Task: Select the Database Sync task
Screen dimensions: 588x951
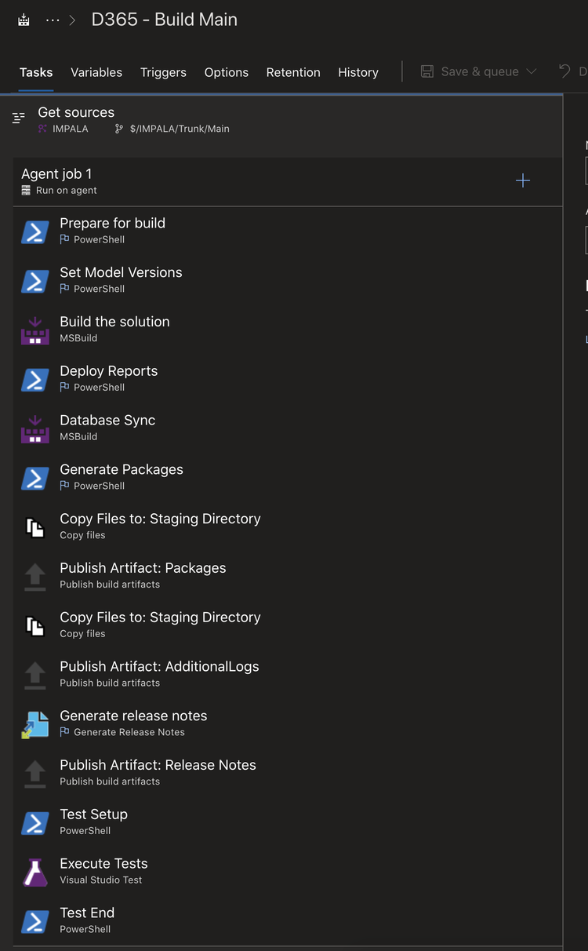Action: tap(288, 429)
